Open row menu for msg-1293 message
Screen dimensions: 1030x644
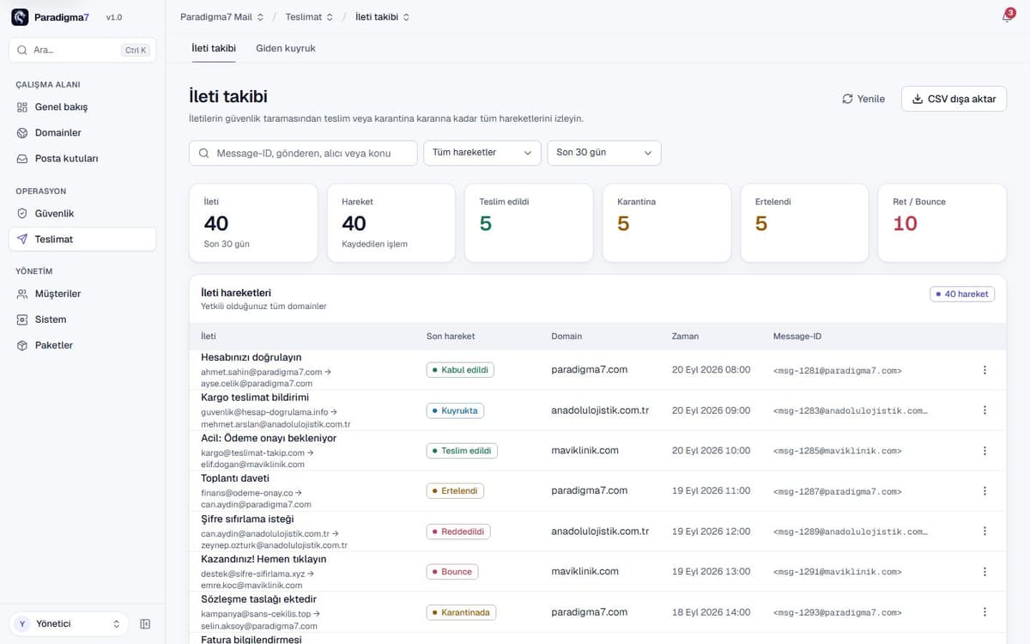(985, 612)
